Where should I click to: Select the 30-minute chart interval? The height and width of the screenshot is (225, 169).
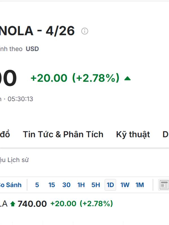[66, 185]
